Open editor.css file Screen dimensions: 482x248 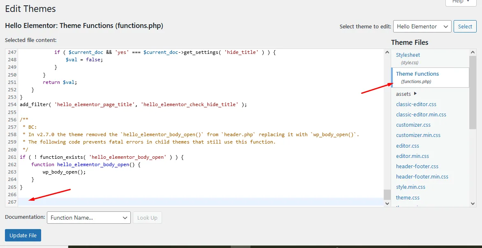[407, 146]
